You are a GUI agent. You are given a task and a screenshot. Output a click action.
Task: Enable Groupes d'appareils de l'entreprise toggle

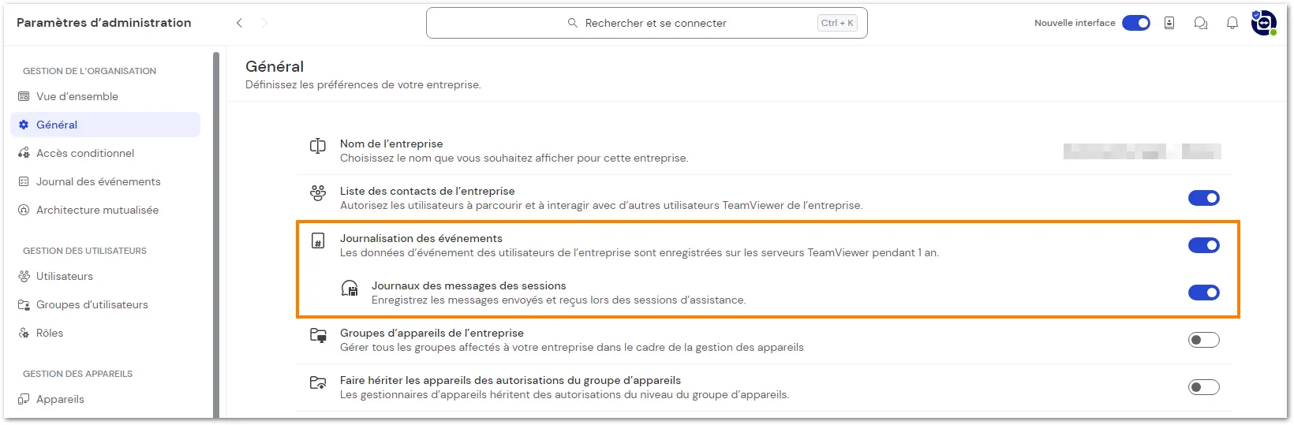click(x=1203, y=340)
